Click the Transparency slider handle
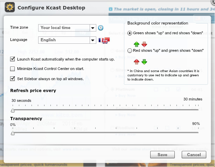Screen dimensions: 215x167 [13, 133]
